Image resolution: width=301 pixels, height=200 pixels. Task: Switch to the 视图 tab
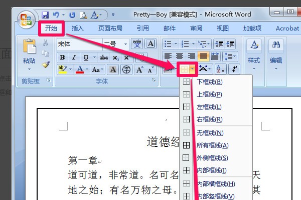[223, 28]
